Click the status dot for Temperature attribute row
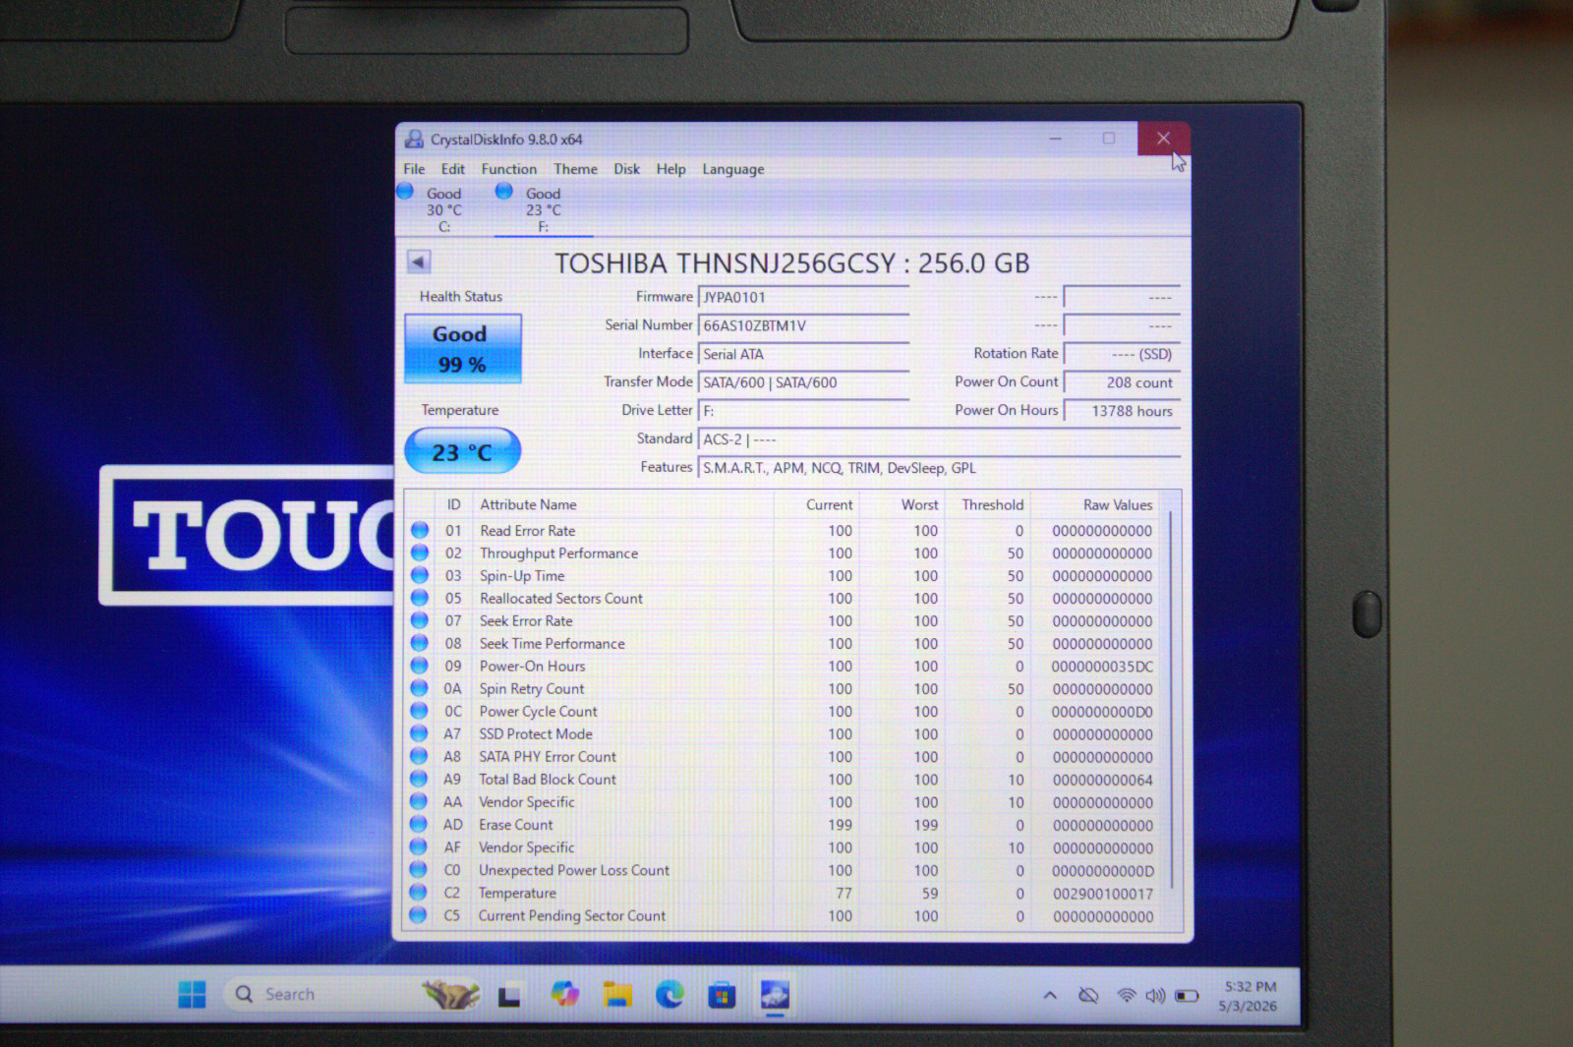 (419, 893)
